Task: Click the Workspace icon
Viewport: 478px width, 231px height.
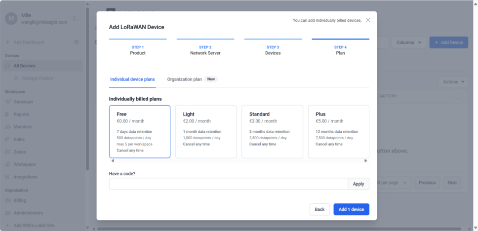Action: click(7, 164)
